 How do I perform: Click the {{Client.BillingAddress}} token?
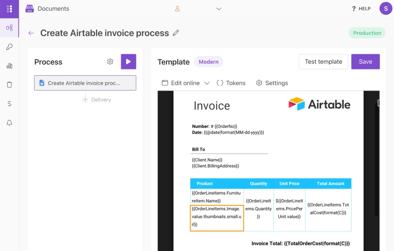(x=215, y=166)
